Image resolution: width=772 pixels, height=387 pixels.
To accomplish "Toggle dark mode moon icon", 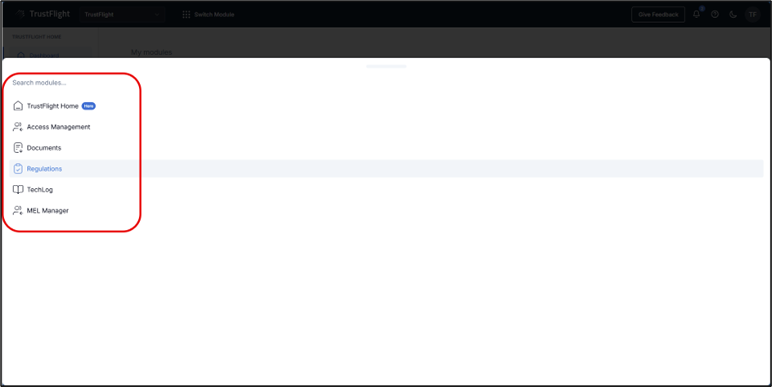I will 733,14.
